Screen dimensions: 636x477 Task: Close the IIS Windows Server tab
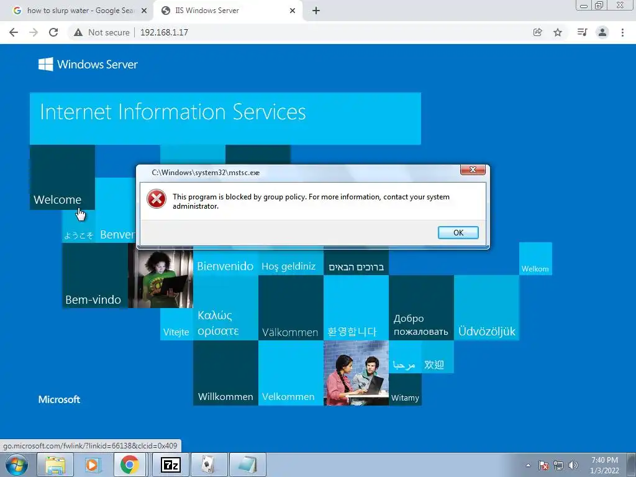click(x=293, y=11)
